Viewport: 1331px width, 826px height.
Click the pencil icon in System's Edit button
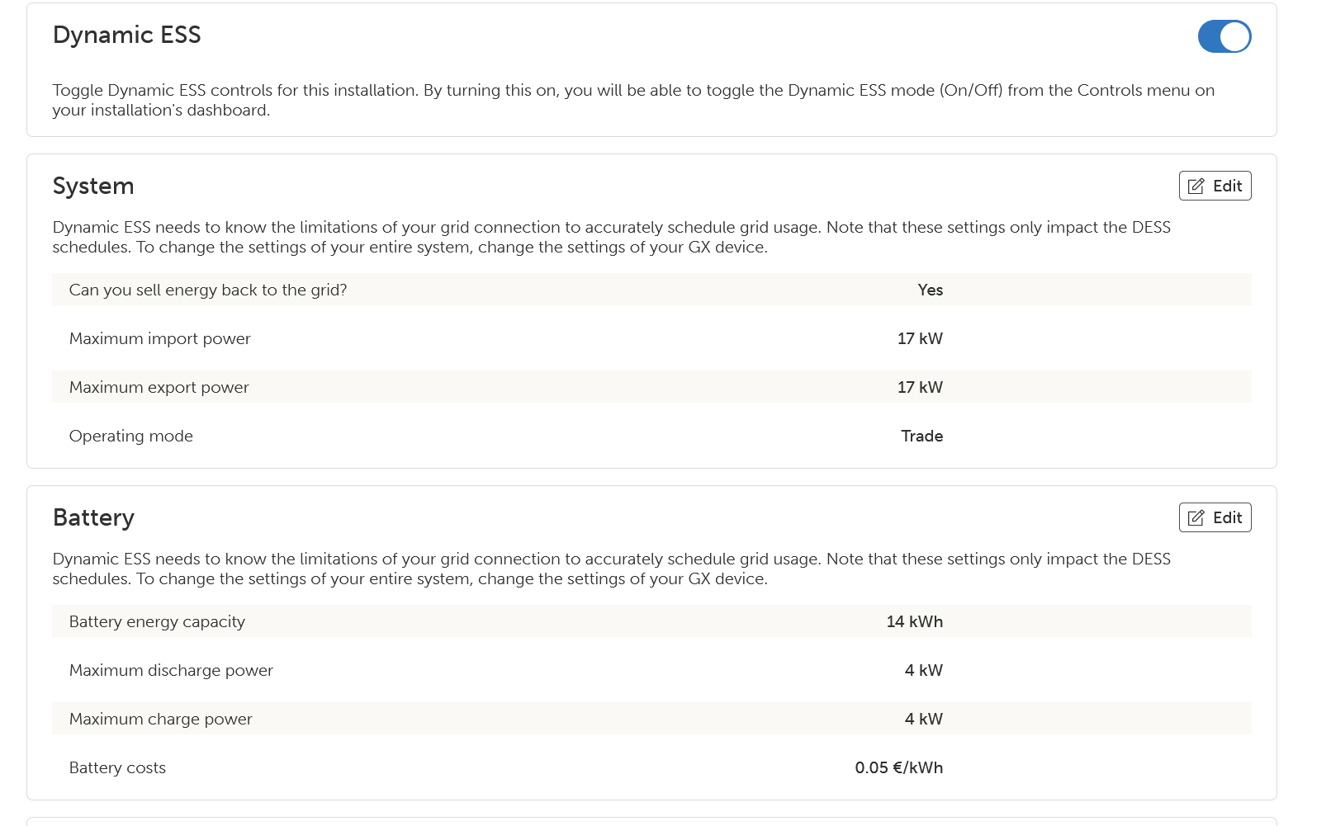coord(1196,186)
